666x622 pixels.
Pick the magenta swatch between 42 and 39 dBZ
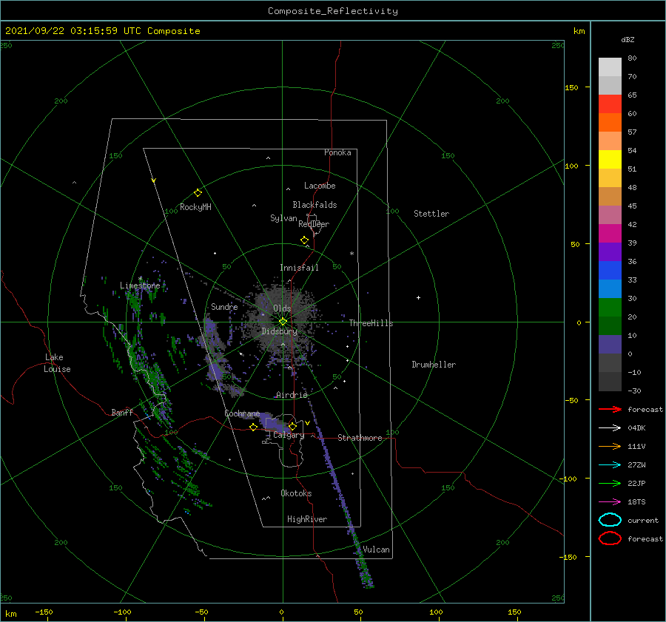(x=610, y=233)
